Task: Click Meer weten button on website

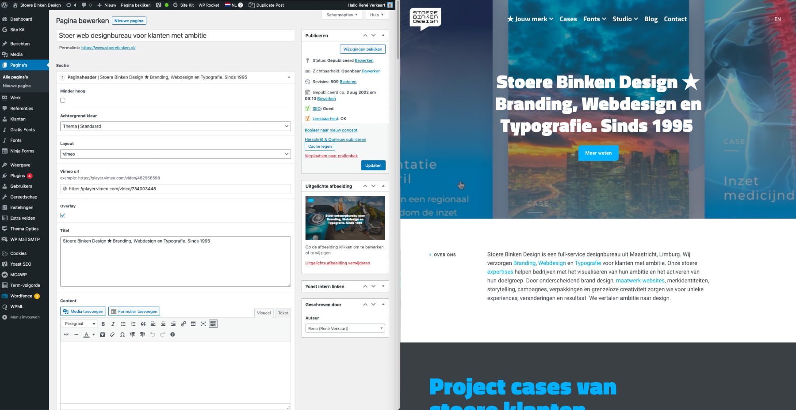Action: pos(598,153)
